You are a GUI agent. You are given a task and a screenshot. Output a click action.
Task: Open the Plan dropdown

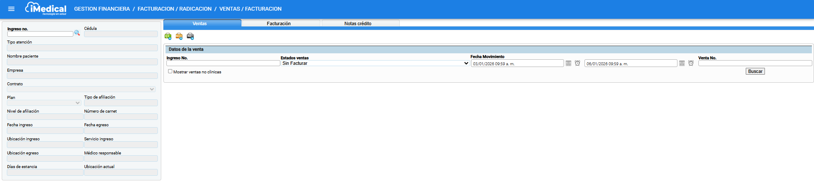(x=44, y=103)
